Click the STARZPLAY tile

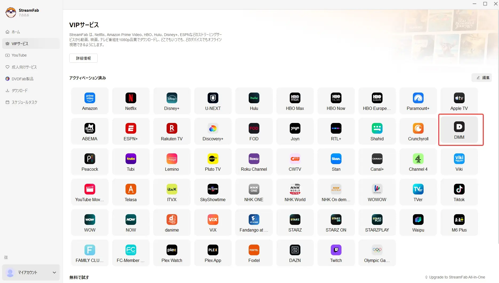[x=377, y=222]
